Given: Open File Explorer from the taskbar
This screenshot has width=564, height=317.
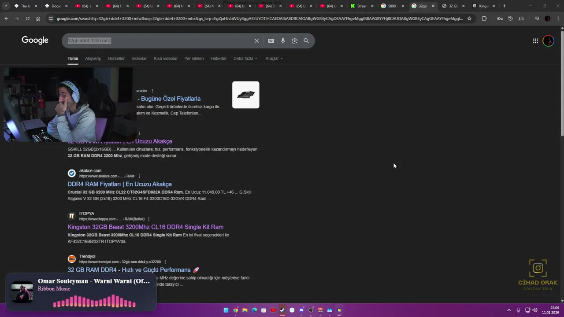Looking at the screenshot, I should [x=245, y=310].
